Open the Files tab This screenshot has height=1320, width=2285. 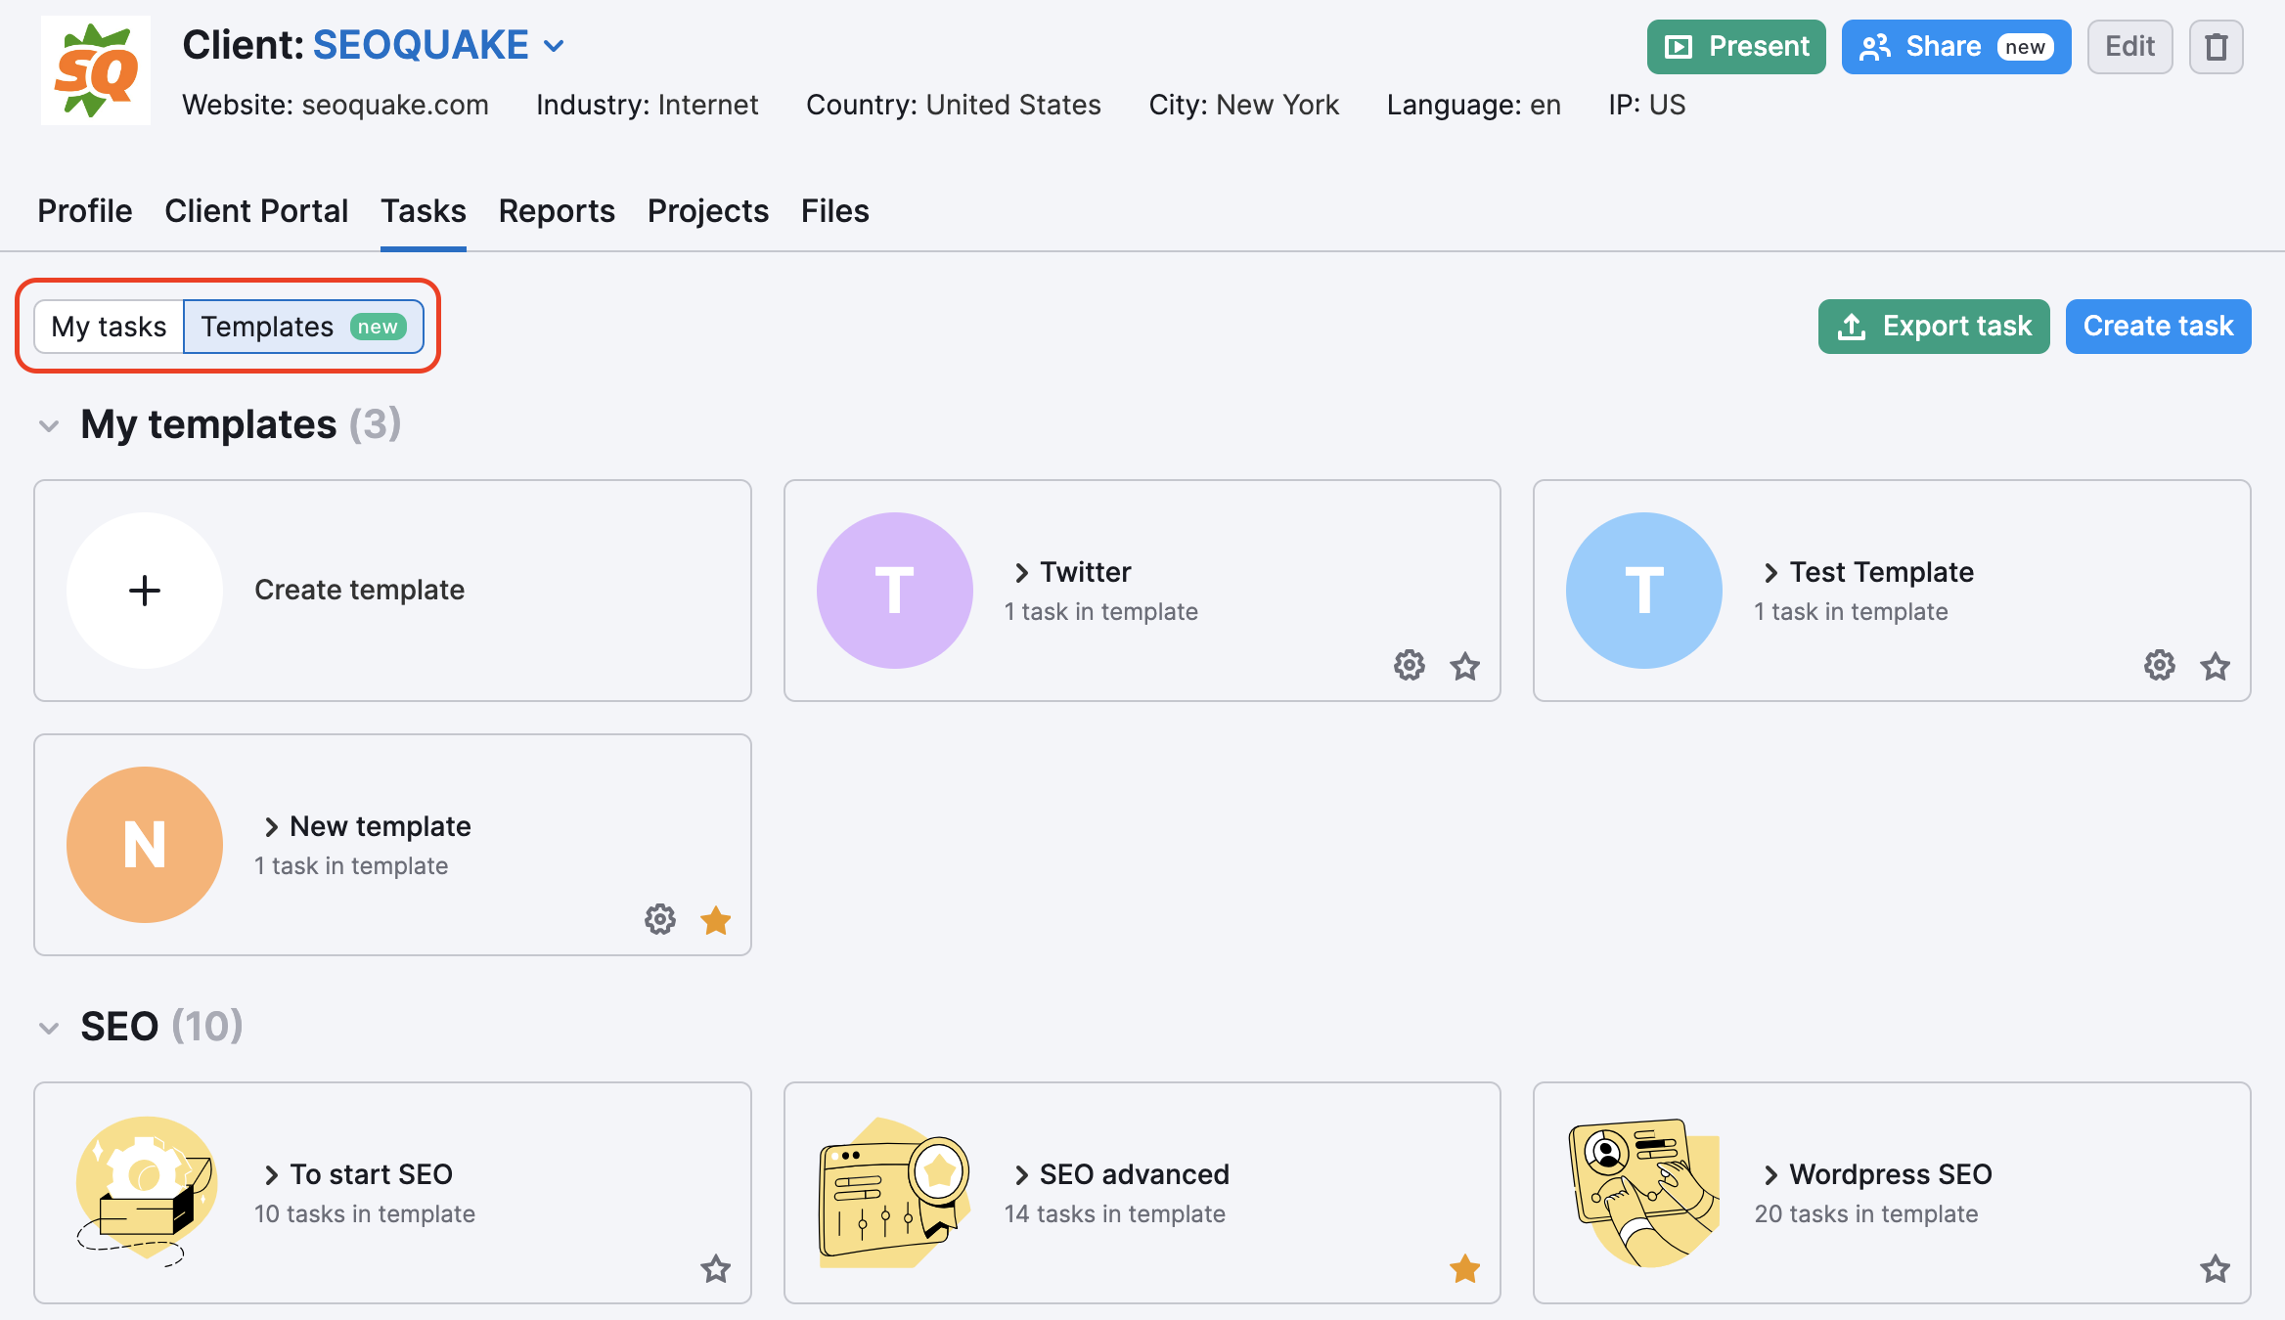coord(835,211)
